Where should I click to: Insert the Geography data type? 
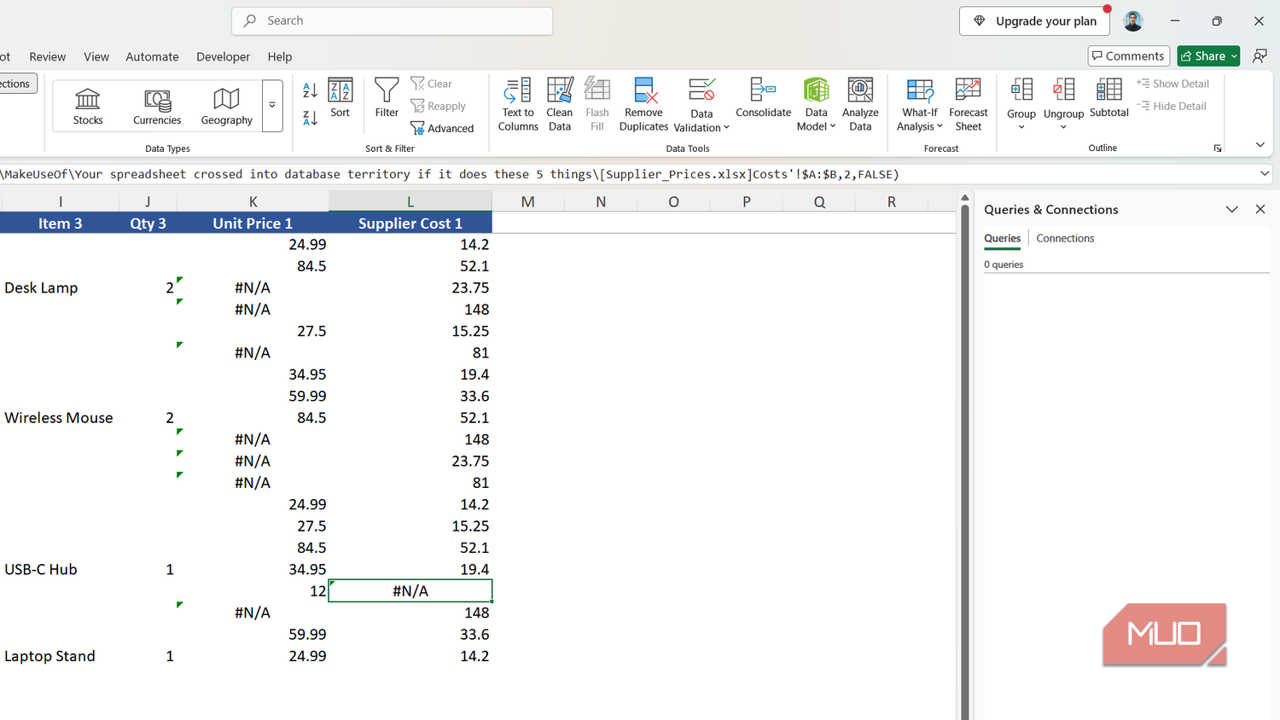(x=226, y=106)
